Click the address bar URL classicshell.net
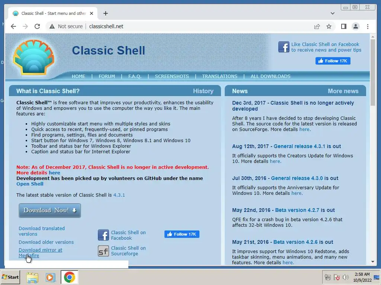Screen dimensions: 381x285 [x=106, y=26]
